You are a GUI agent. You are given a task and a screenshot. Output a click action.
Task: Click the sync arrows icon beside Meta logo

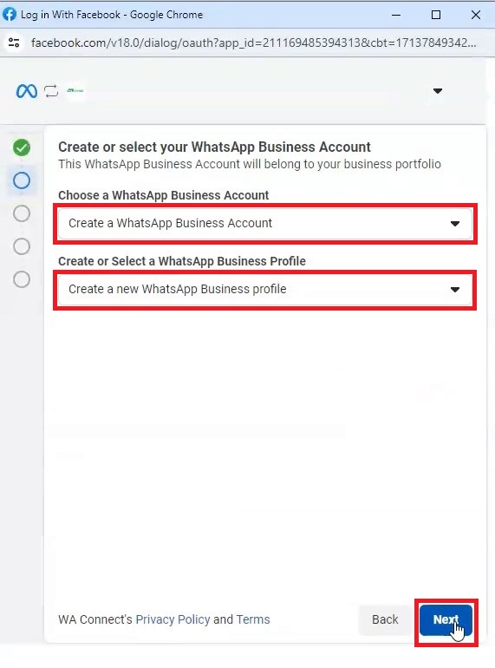(51, 91)
